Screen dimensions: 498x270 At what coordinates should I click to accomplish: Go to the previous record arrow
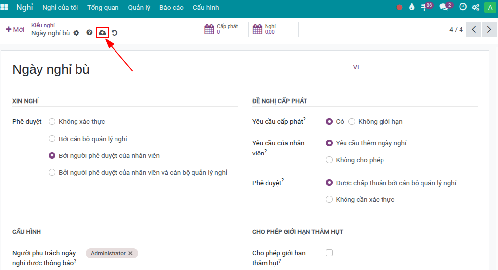[x=474, y=30]
